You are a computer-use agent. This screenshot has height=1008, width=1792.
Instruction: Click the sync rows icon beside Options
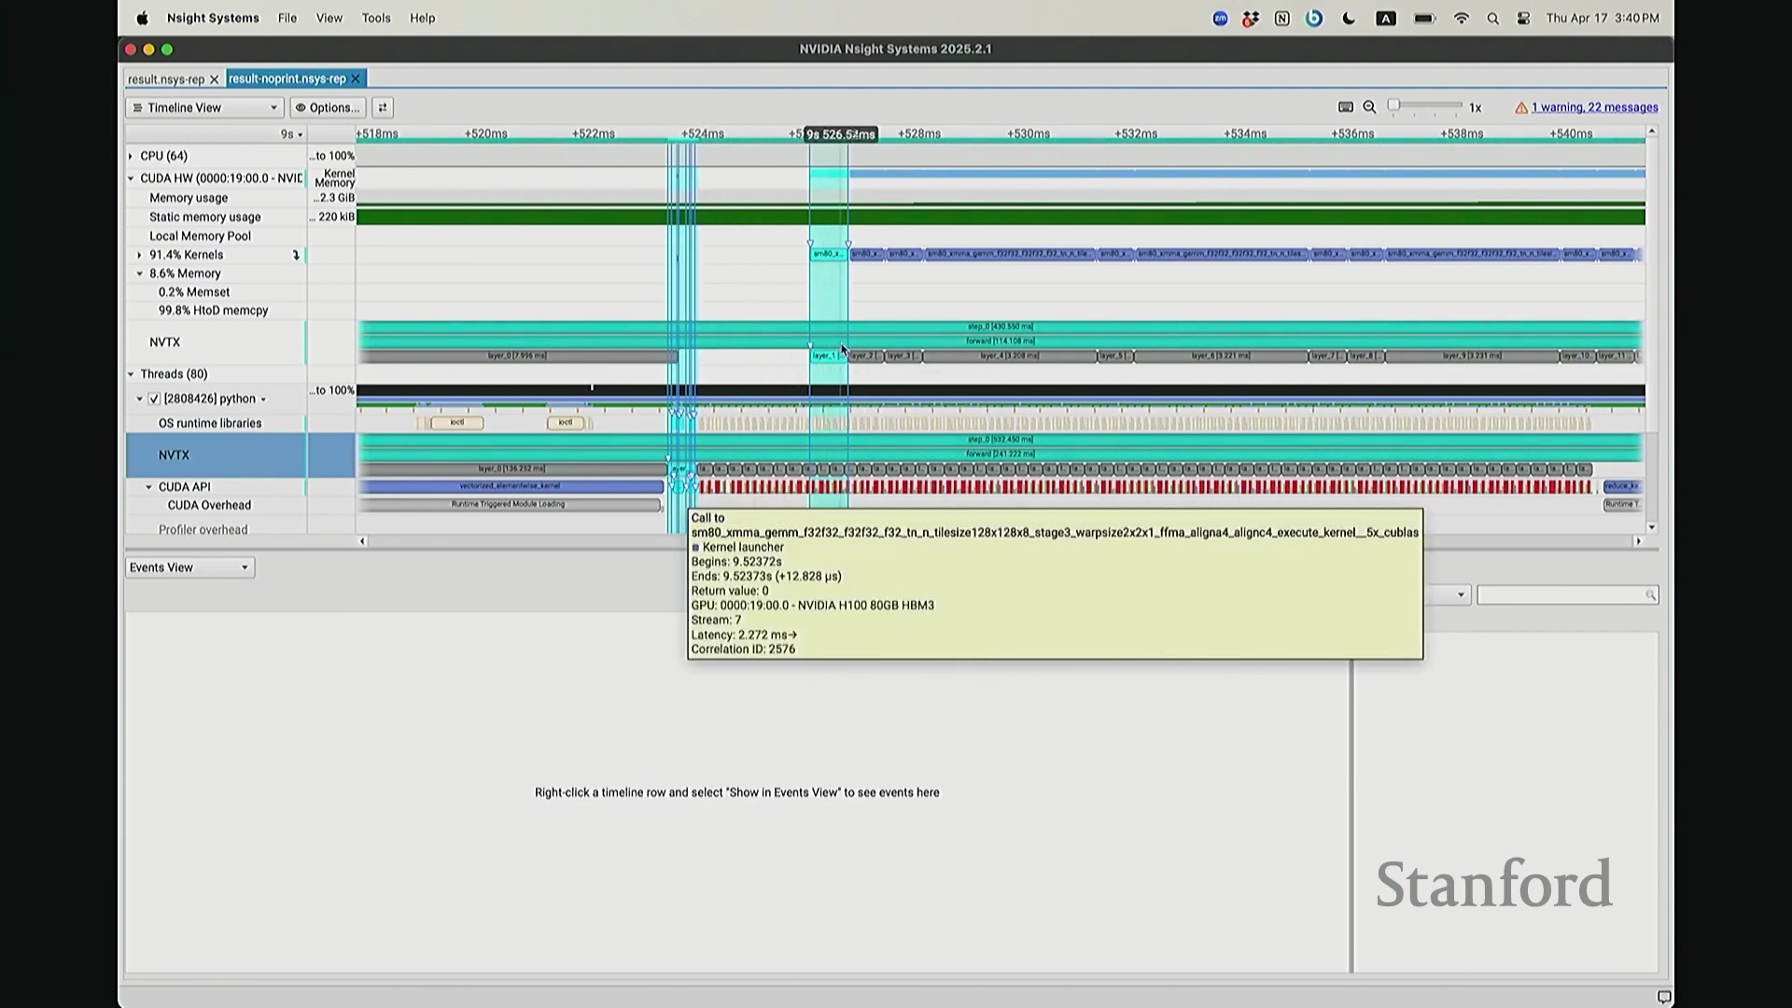click(x=383, y=107)
